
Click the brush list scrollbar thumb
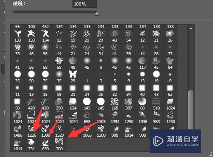pos(191,109)
